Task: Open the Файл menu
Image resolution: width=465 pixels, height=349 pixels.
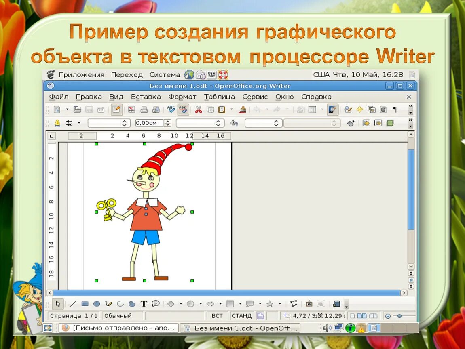Action: (x=59, y=97)
